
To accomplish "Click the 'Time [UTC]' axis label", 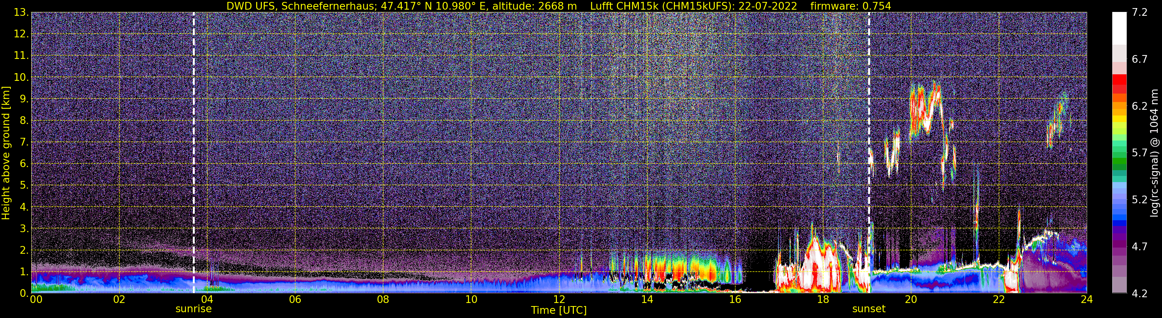I will pos(559,310).
